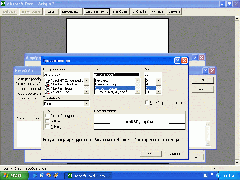The image size is (240, 180).
Task: Open the Υπογράμμιση underline dropdown
Action: coord(86,104)
